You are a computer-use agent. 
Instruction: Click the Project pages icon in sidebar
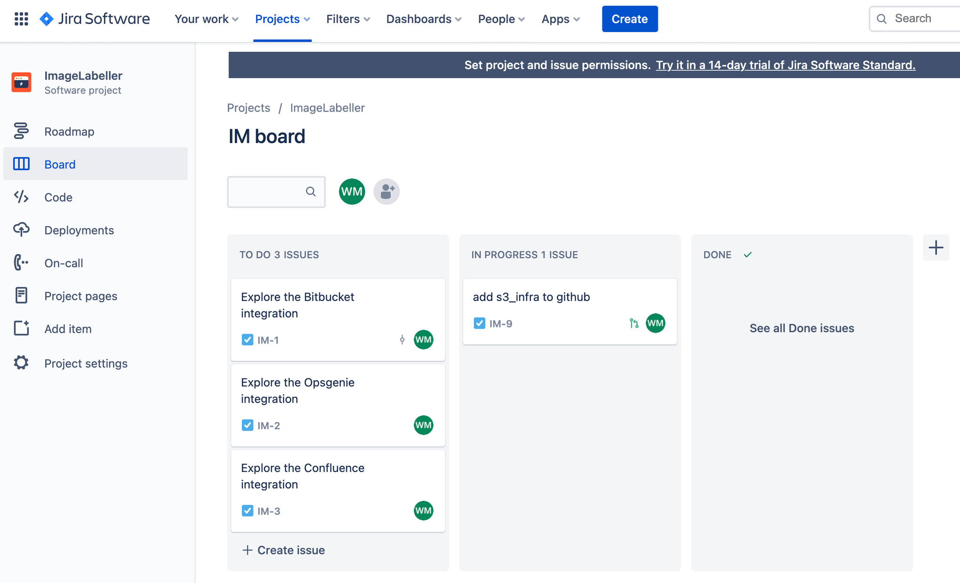click(21, 295)
